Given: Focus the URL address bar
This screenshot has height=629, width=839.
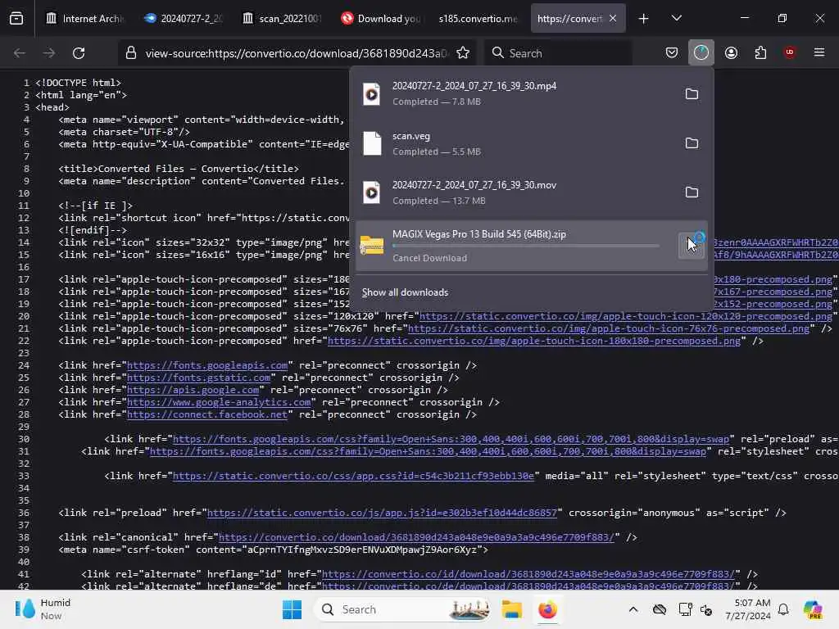Looking at the screenshot, I should click(297, 53).
